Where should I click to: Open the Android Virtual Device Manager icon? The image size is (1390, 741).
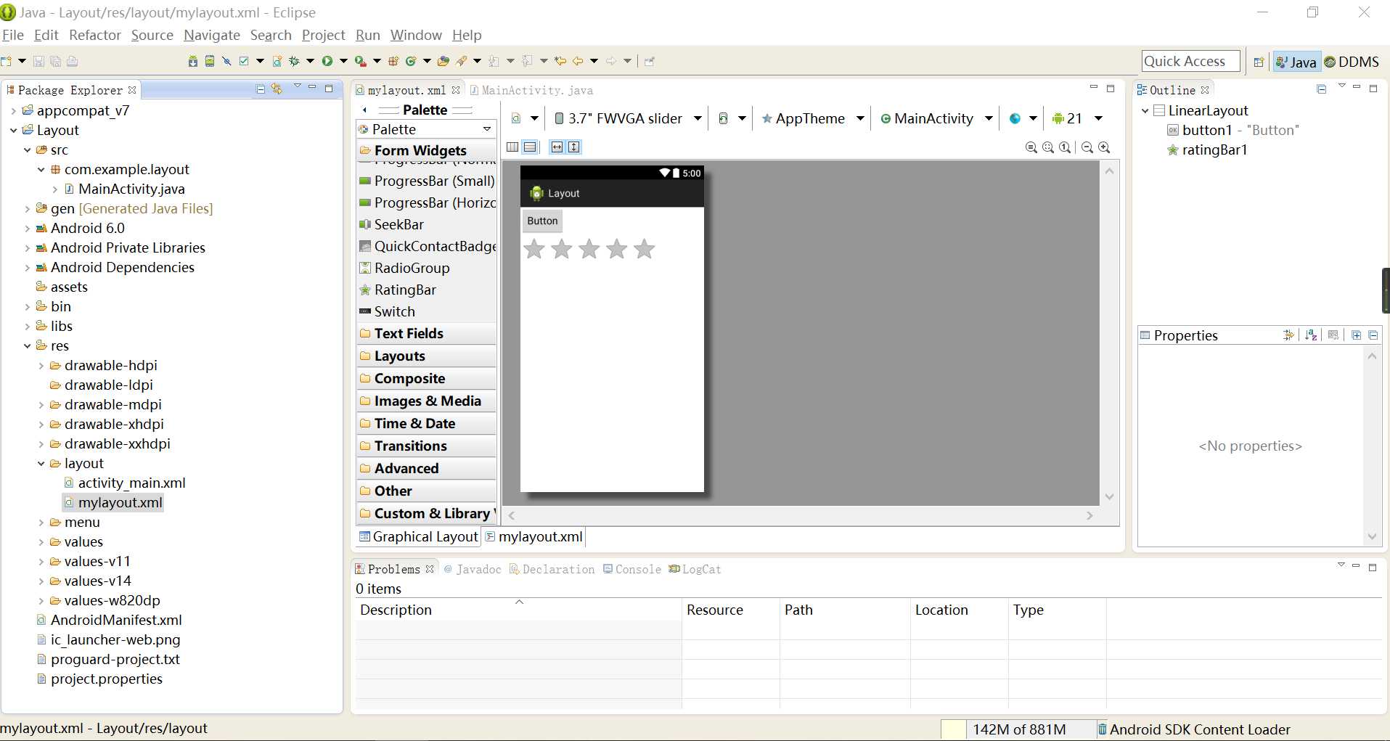coord(209,61)
